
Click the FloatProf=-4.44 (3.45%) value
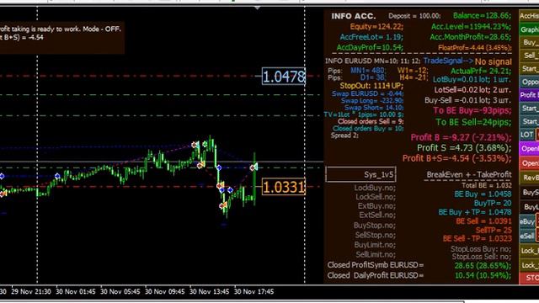pyautogui.click(x=475, y=48)
